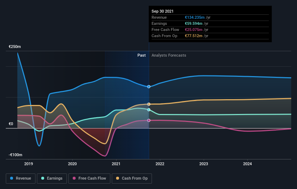The width and height of the screenshot is (297, 189).
Task: Click the Cash From Op data point marker on the orange line
Action: tap(149, 104)
